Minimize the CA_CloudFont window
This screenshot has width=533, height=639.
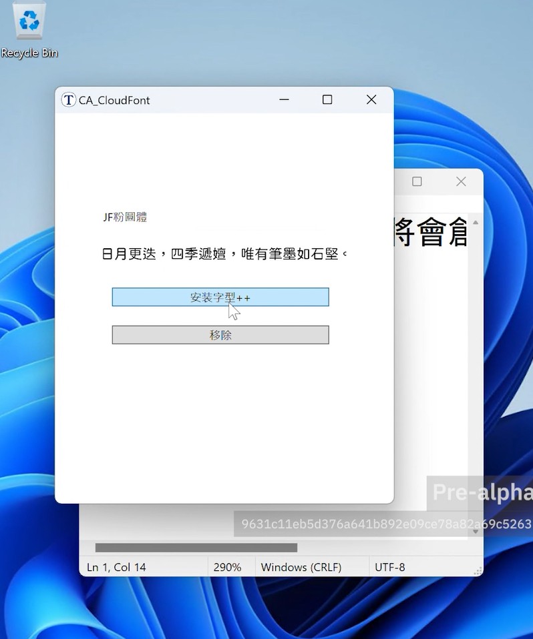pyautogui.click(x=285, y=100)
